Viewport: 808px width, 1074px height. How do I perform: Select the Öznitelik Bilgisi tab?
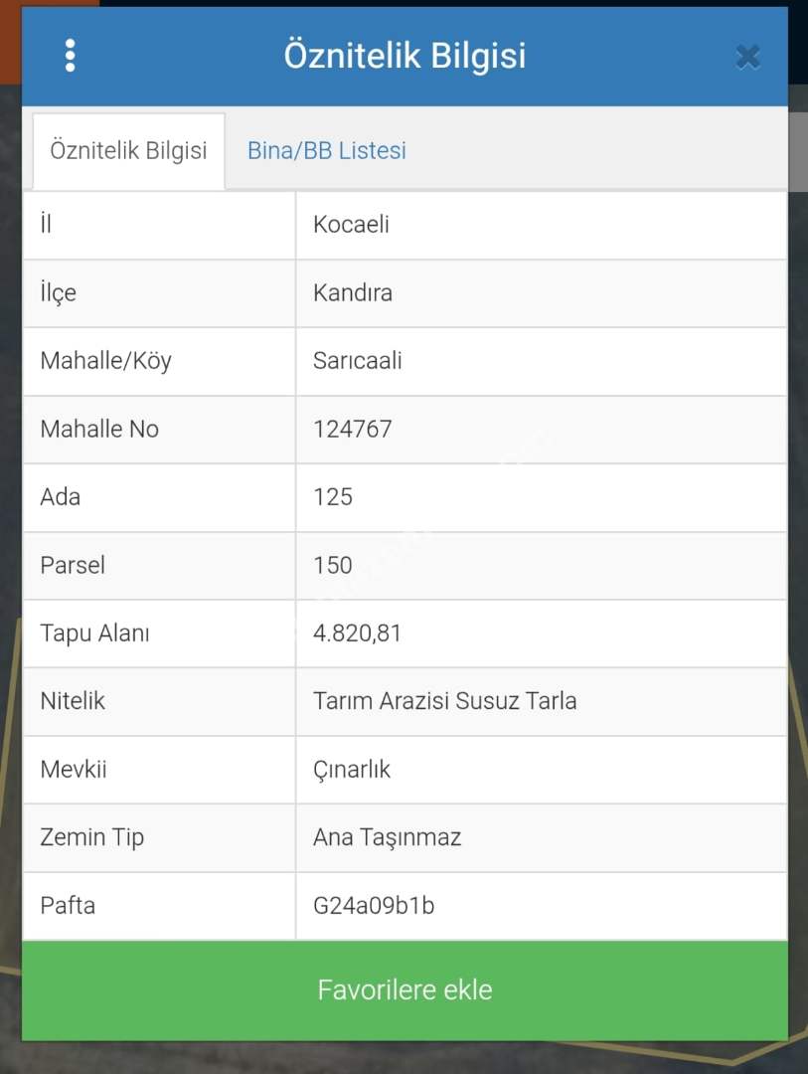tap(128, 151)
